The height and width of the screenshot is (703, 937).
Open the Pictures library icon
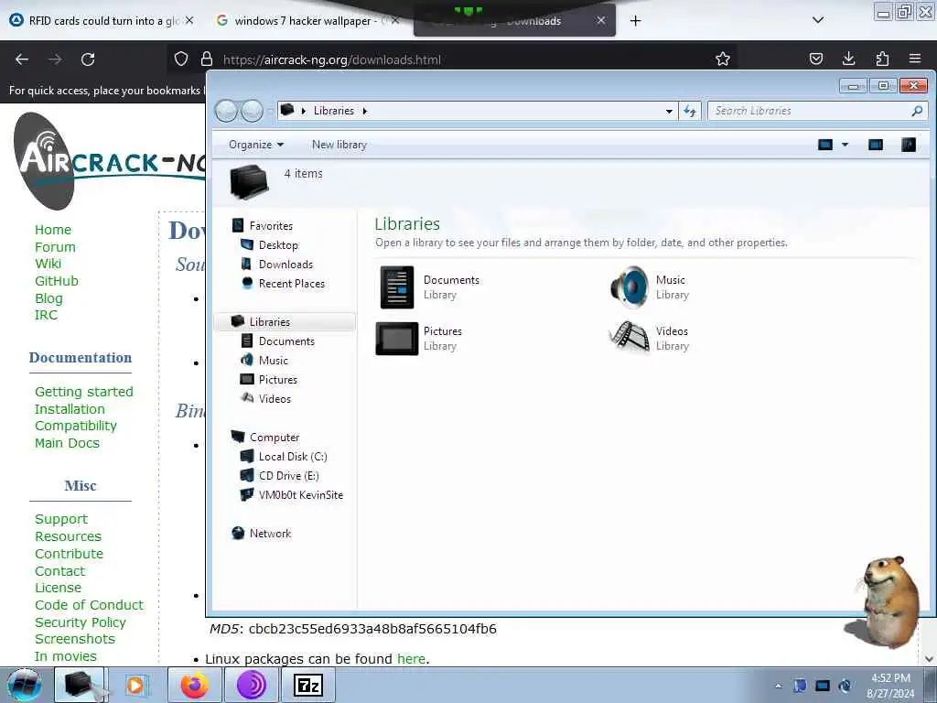pos(397,339)
